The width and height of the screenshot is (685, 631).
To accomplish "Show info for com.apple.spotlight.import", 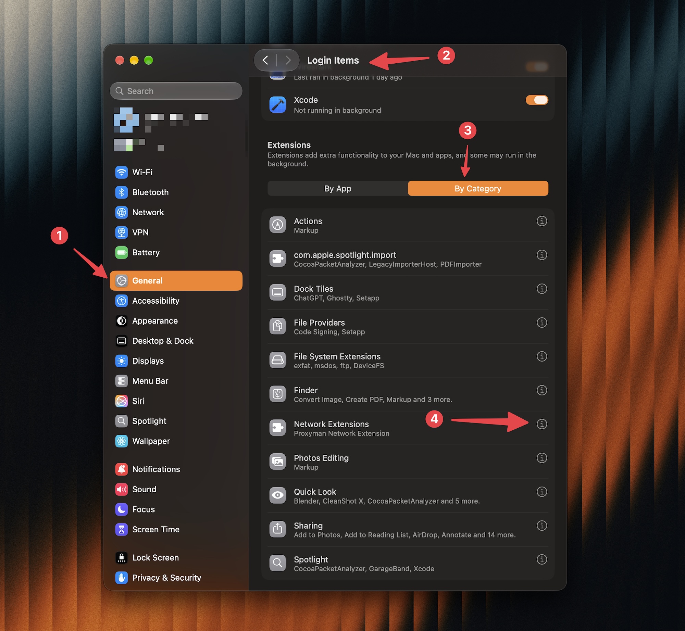I will (x=541, y=255).
